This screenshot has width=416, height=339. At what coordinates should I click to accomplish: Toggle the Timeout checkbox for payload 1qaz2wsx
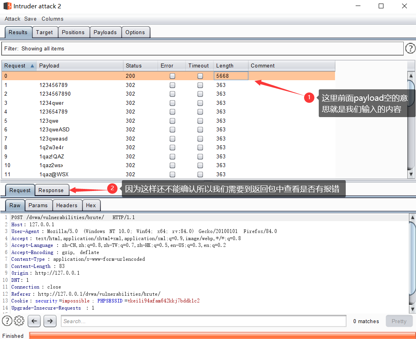pos(200,165)
